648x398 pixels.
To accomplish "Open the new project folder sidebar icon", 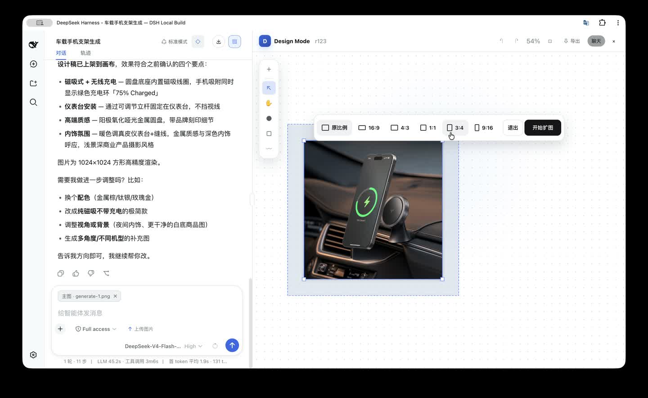I will (x=33, y=83).
